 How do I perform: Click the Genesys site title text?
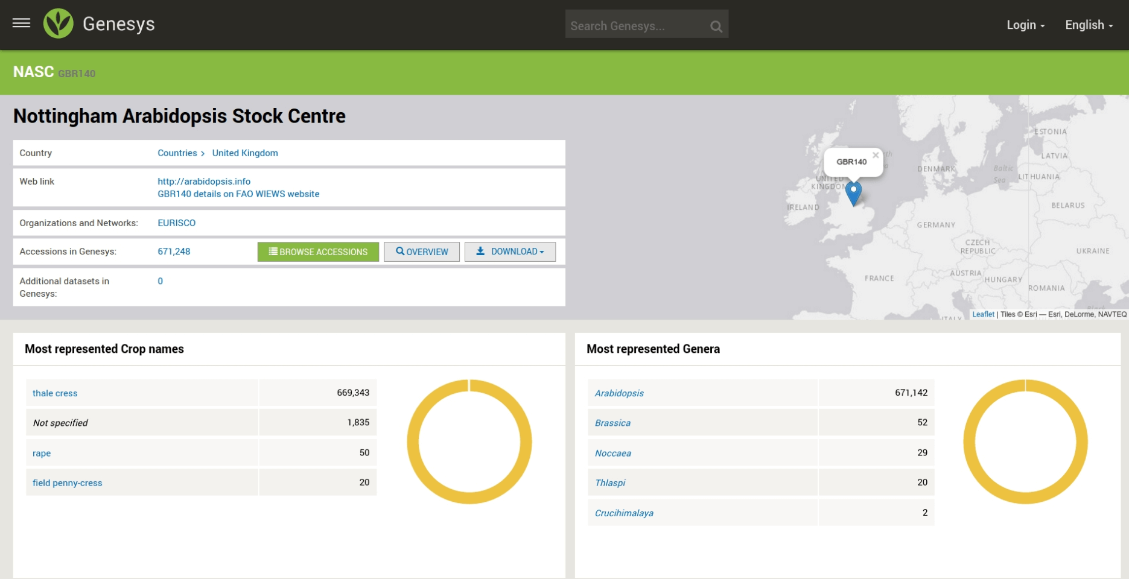(119, 24)
